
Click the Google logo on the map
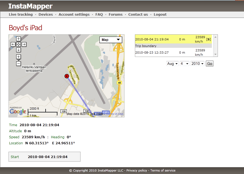pyautogui.click(x=18, y=111)
